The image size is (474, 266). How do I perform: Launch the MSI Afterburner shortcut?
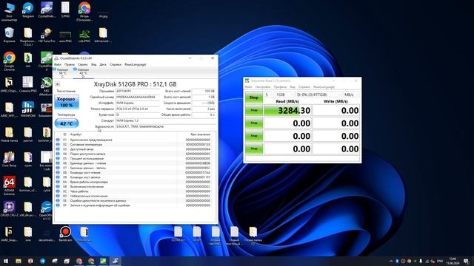click(47, 86)
